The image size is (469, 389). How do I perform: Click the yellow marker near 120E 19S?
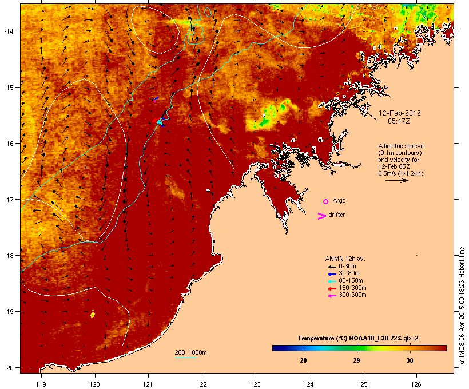[93, 314]
